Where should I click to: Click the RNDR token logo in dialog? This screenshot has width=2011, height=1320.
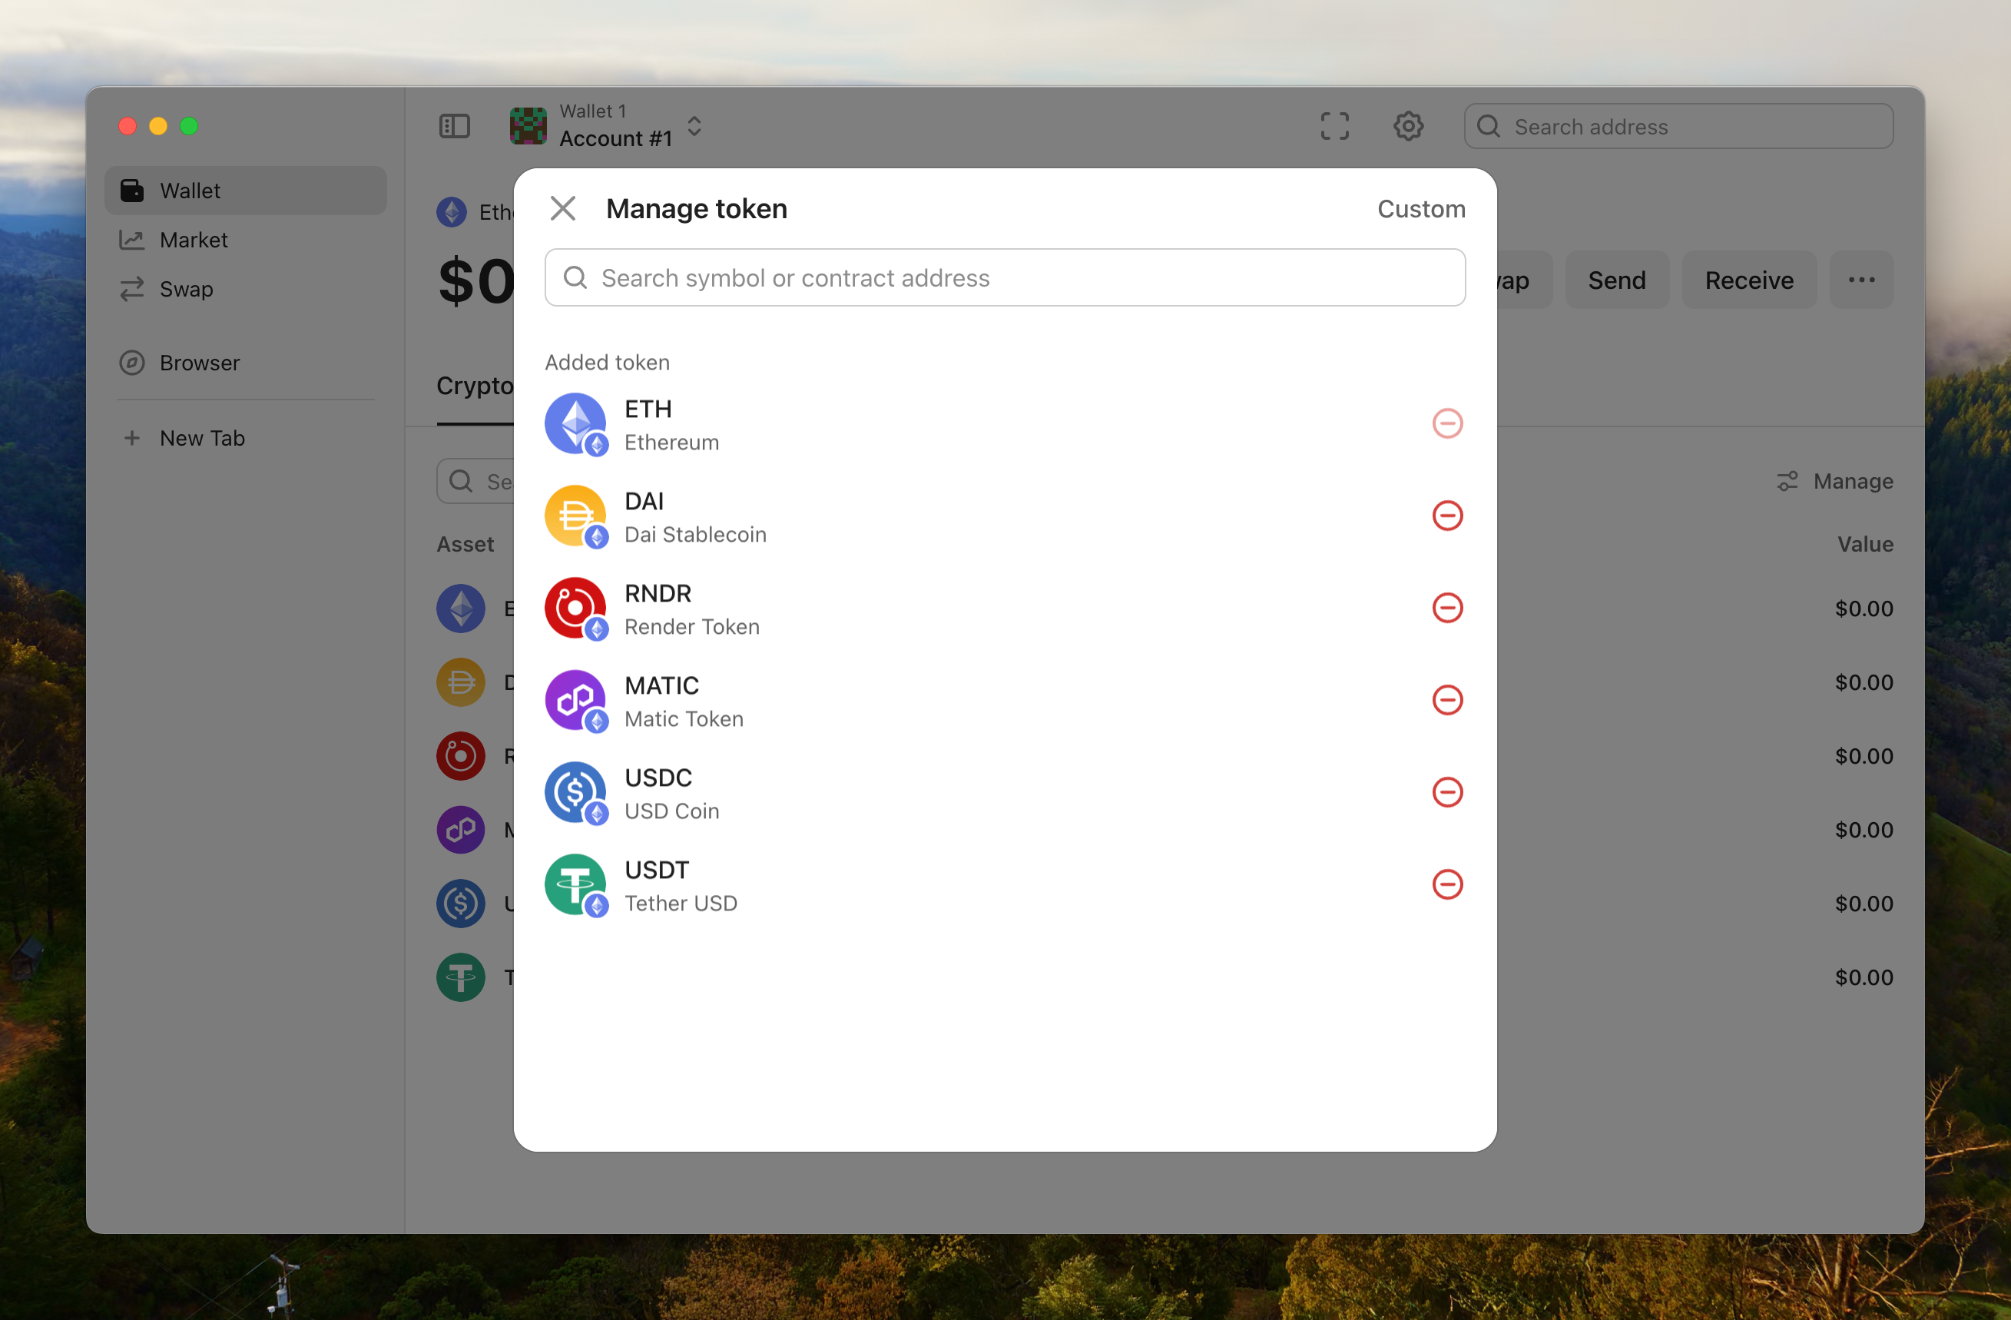tap(575, 608)
